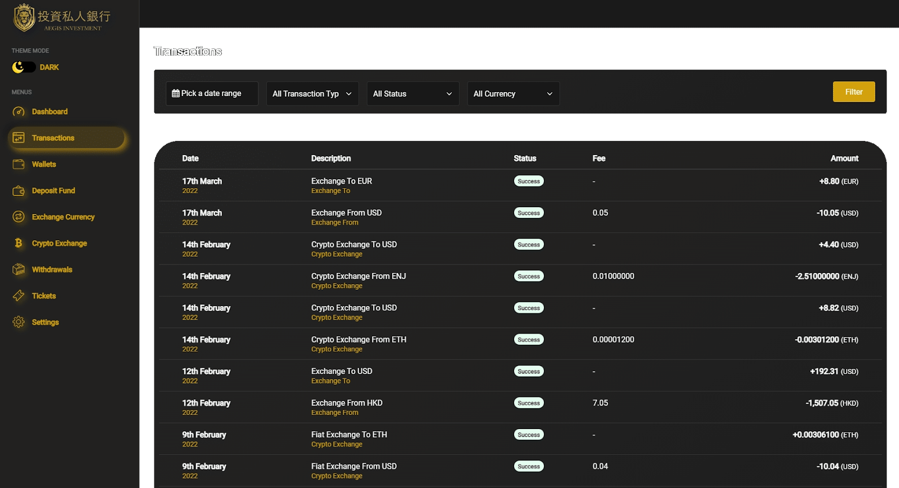Click Success badge for Crypto Exchange From ENJ
The image size is (899, 488).
point(529,276)
